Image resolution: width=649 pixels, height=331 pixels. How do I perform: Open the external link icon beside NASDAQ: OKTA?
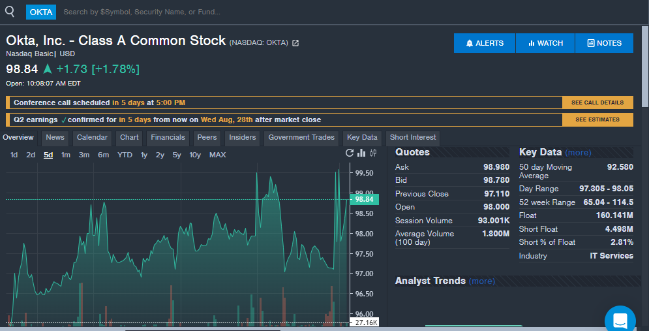tap(295, 43)
